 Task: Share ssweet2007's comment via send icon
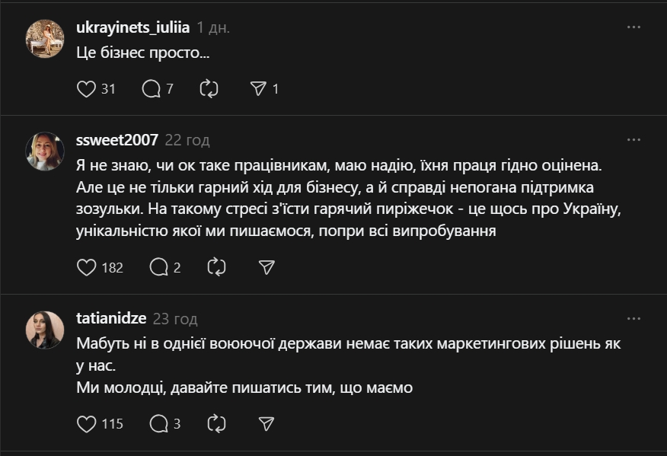click(266, 267)
